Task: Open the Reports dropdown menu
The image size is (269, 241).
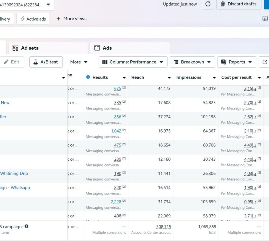Action: [237, 62]
